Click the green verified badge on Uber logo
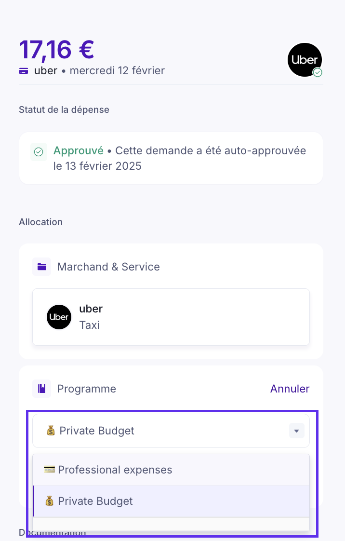This screenshot has width=345, height=541. (x=318, y=72)
